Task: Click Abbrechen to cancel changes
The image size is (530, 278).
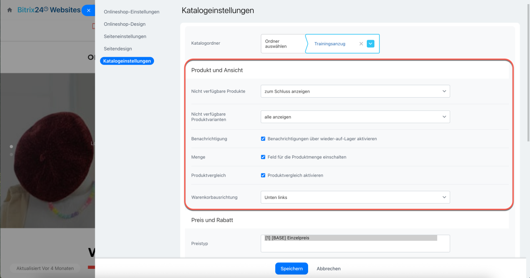Action: pyautogui.click(x=328, y=268)
